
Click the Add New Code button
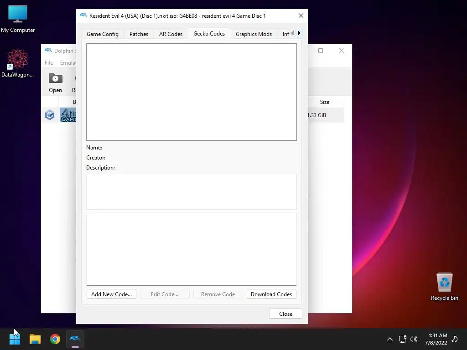[111, 294]
